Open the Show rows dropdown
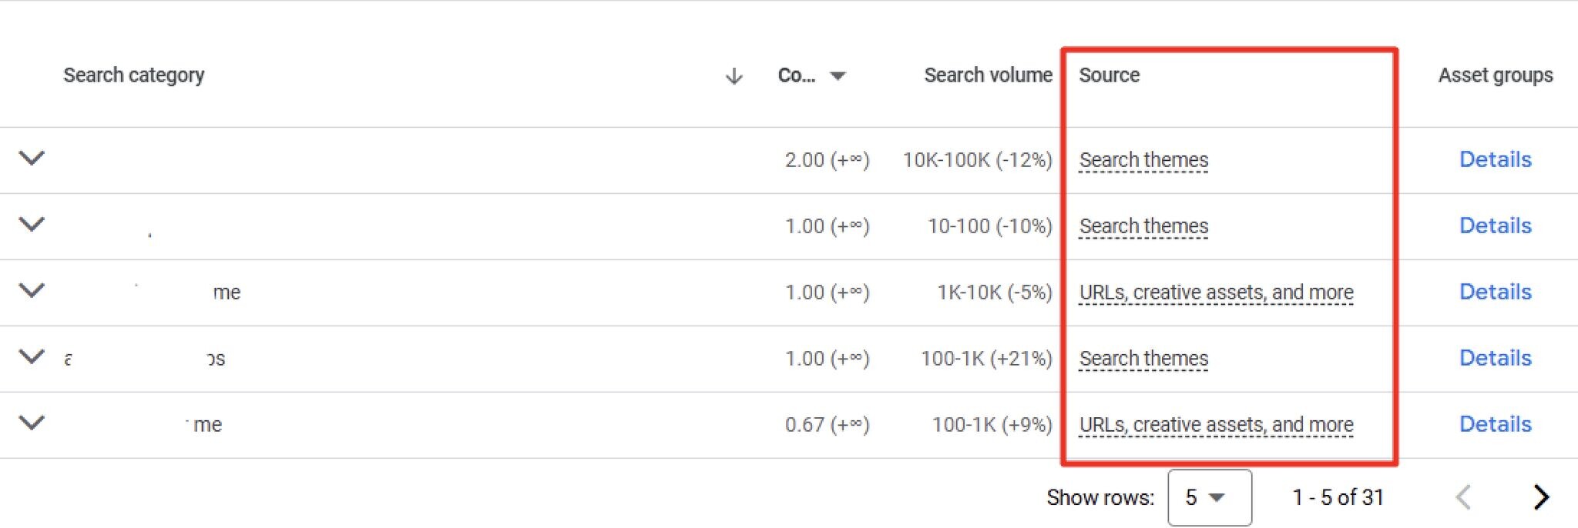The image size is (1578, 528). (1208, 498)
